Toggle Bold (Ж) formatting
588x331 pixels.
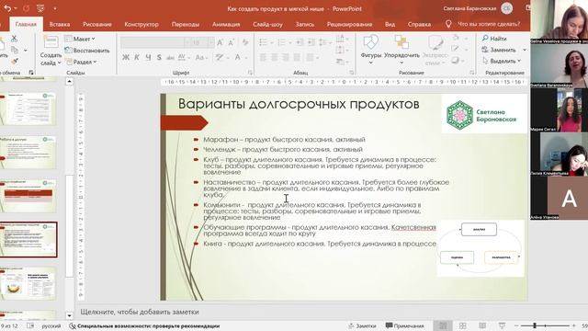(x=126, y=57)
